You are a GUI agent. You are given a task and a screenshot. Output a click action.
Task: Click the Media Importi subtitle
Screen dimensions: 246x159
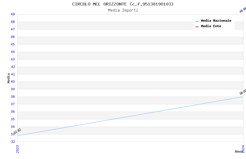click(x=123, y=10)
